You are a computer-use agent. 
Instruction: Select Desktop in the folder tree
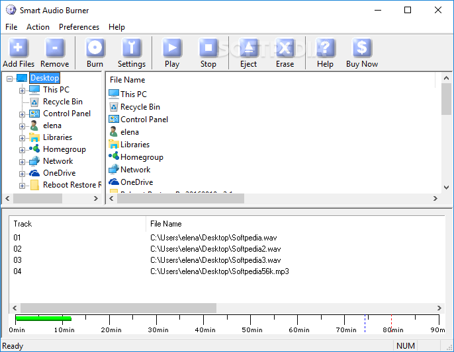(x=44, y=78)
